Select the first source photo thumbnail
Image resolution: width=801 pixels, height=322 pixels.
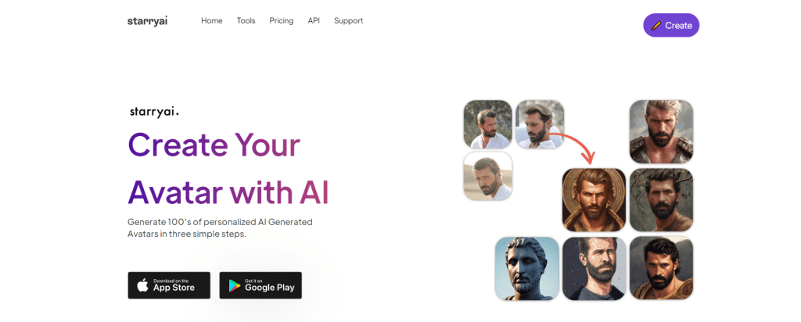click(x=487, y=124)
